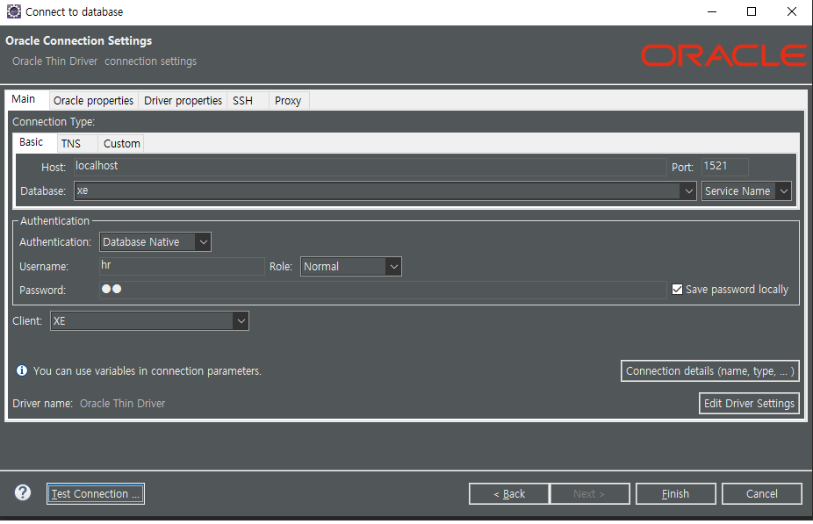813x524 pixels.
Task: Toggle Save password locally checkbox
Action: pos(677,290)
